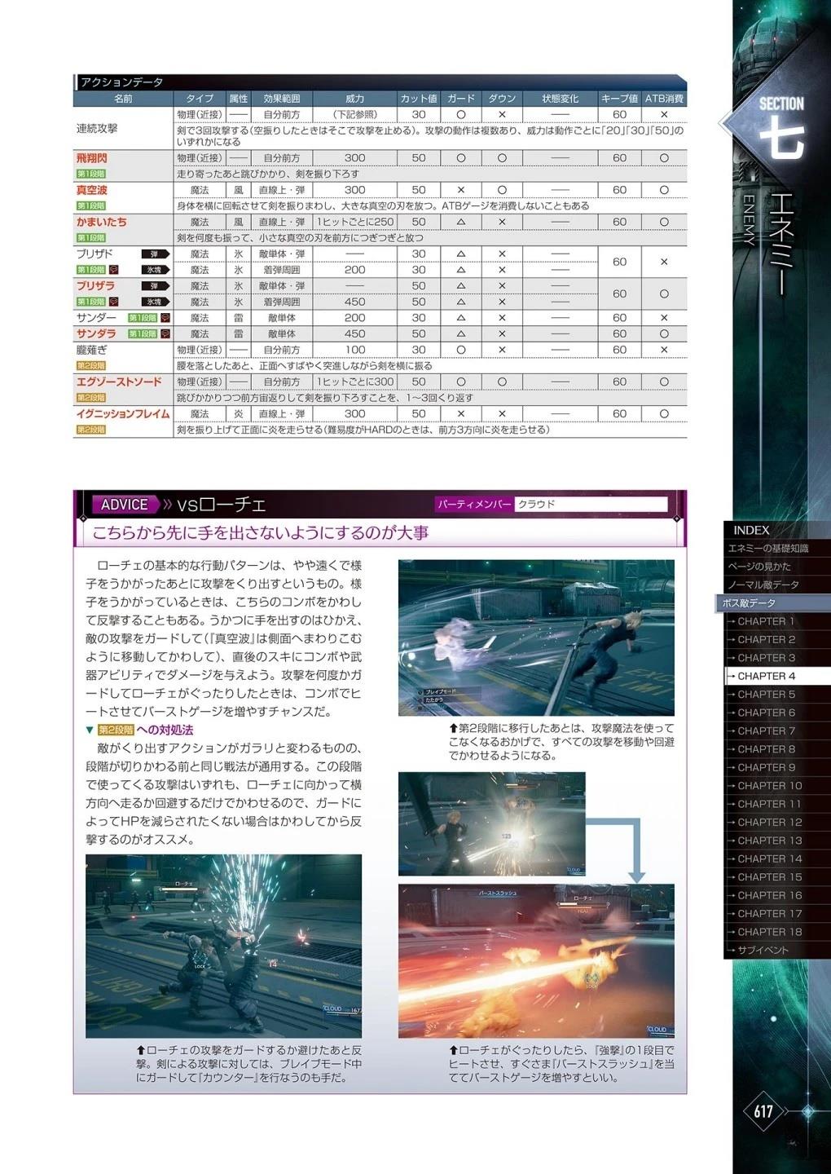Click the 弾 tag beside ブリザド
The image size is (831, 1174).
pos(155,254)
